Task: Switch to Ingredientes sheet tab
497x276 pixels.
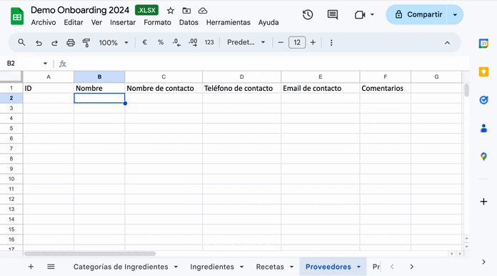Action: [212, 267]
